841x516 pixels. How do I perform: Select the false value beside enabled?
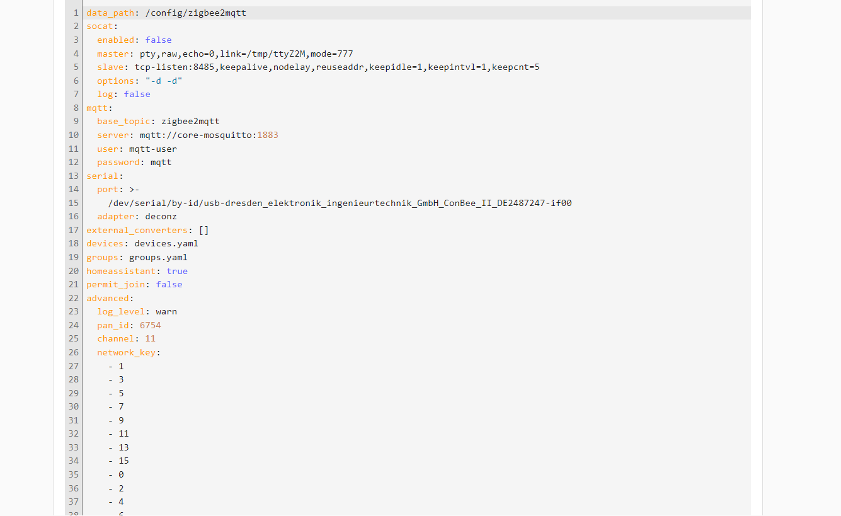[158, 40]
